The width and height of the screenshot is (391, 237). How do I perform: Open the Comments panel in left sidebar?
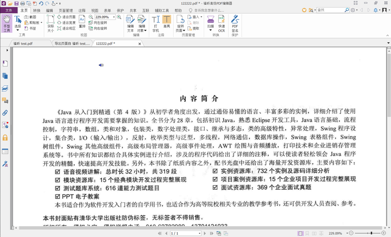point(5,101)
